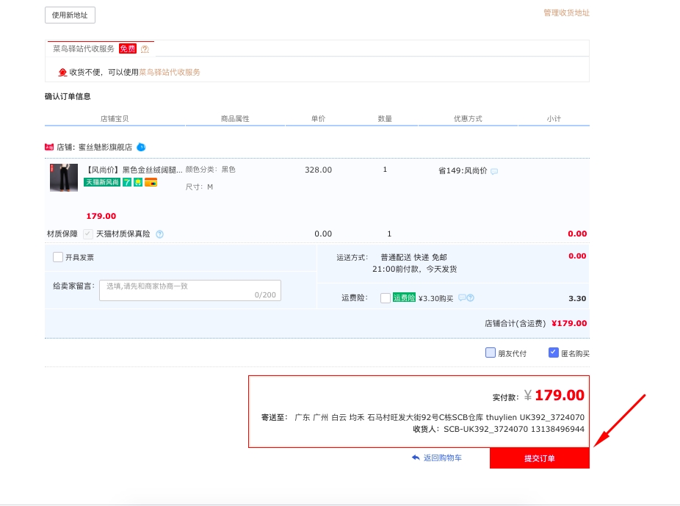Click the 天猫新风尚 green tag

point(102,182)
